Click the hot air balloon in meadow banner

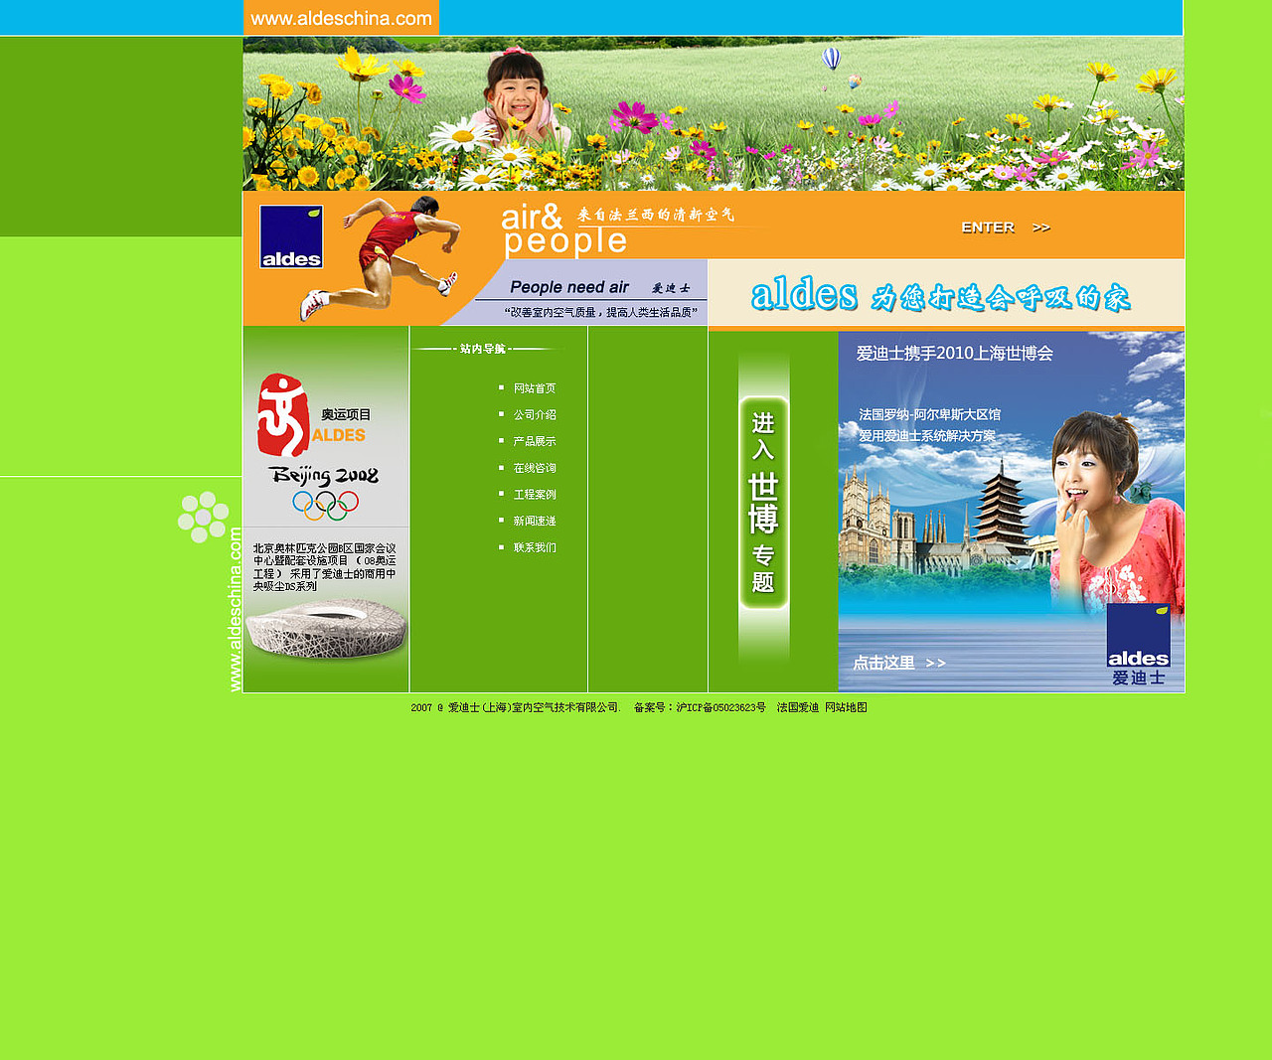pyautogui.click(x=832, y=59)
